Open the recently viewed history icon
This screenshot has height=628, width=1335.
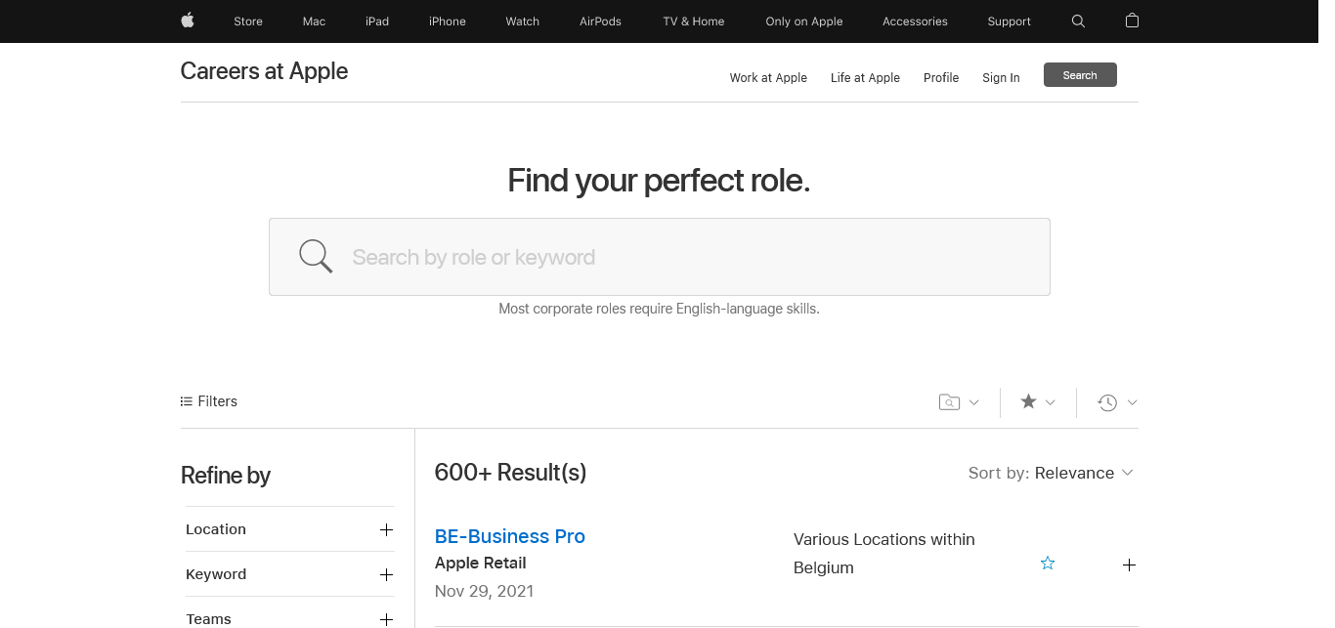[x=1107, y=402]
